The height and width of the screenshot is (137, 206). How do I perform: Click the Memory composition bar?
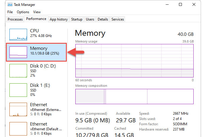click(x=134, y=97)
